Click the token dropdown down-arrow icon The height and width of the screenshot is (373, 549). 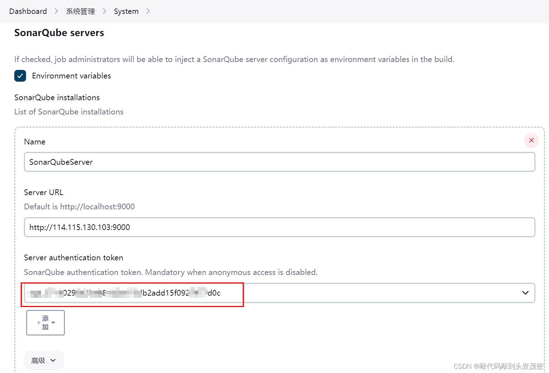coord(525,293)
